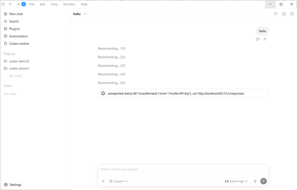Open the Window menu
Viewport: 297px width, 190px height.
coord(69,4)
